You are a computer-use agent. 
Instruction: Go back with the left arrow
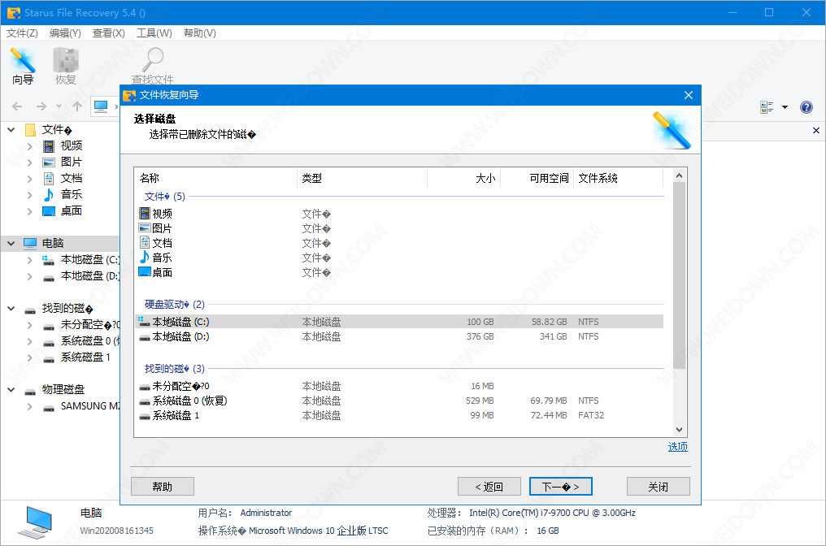coord(17,106)
